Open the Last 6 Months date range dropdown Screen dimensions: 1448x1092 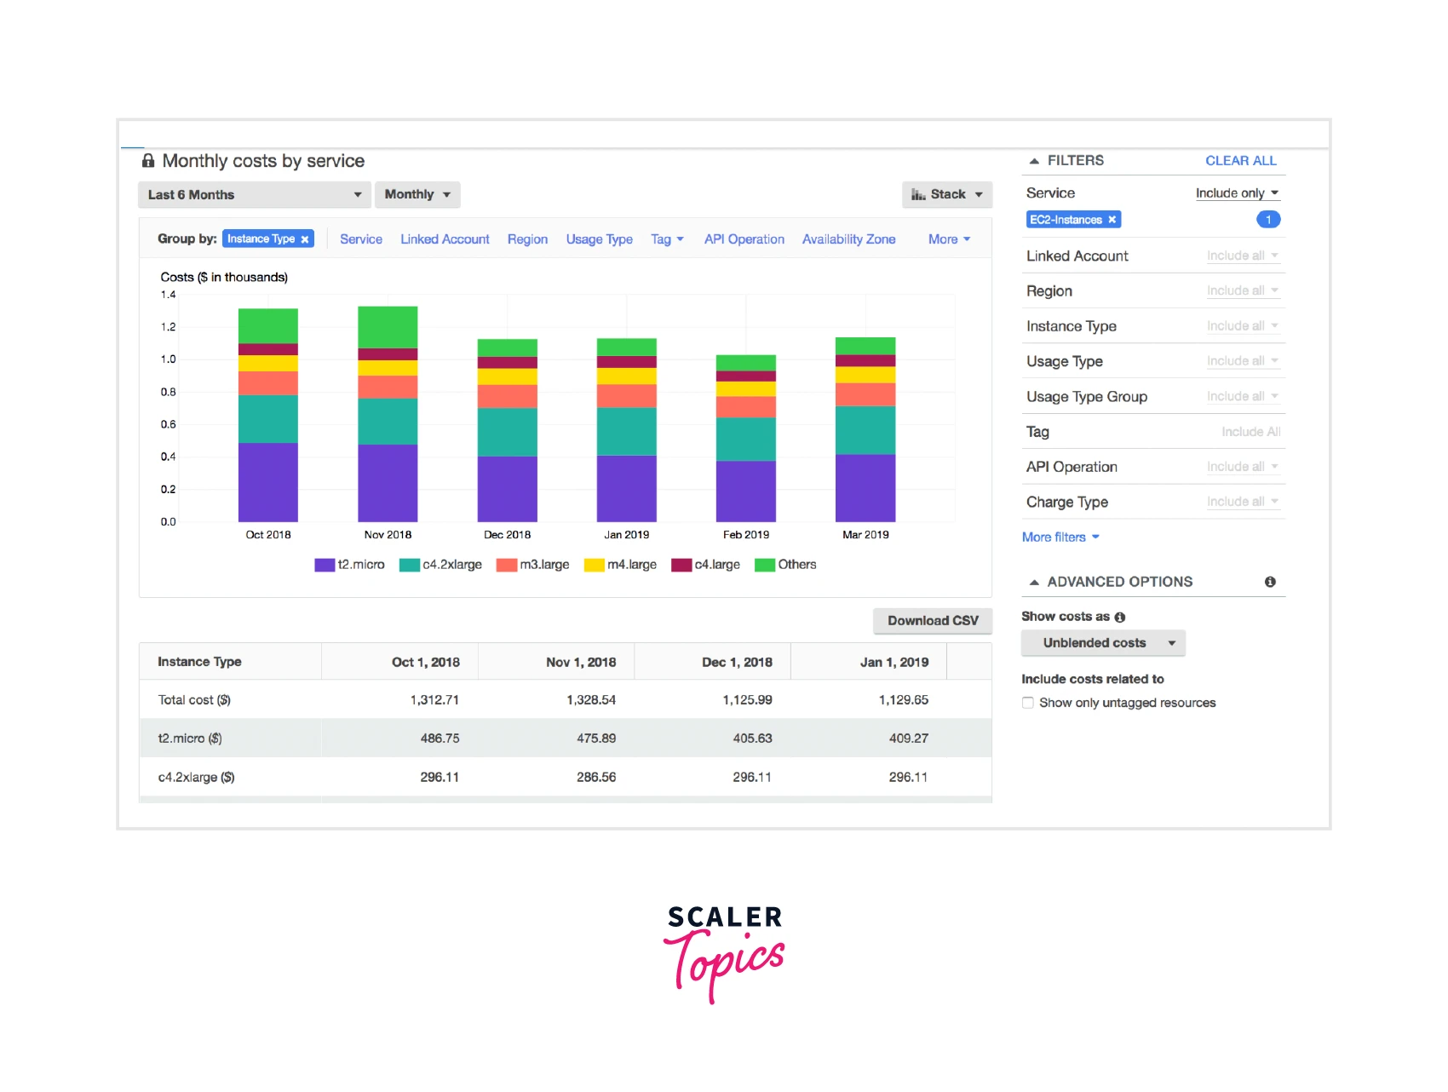(x=254, y=195)
